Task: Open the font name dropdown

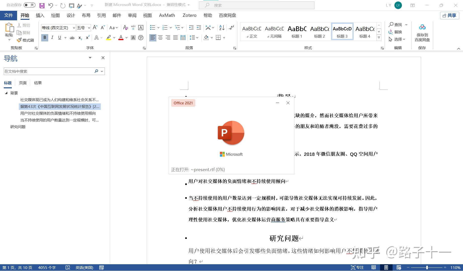Action: click(74, 28)
